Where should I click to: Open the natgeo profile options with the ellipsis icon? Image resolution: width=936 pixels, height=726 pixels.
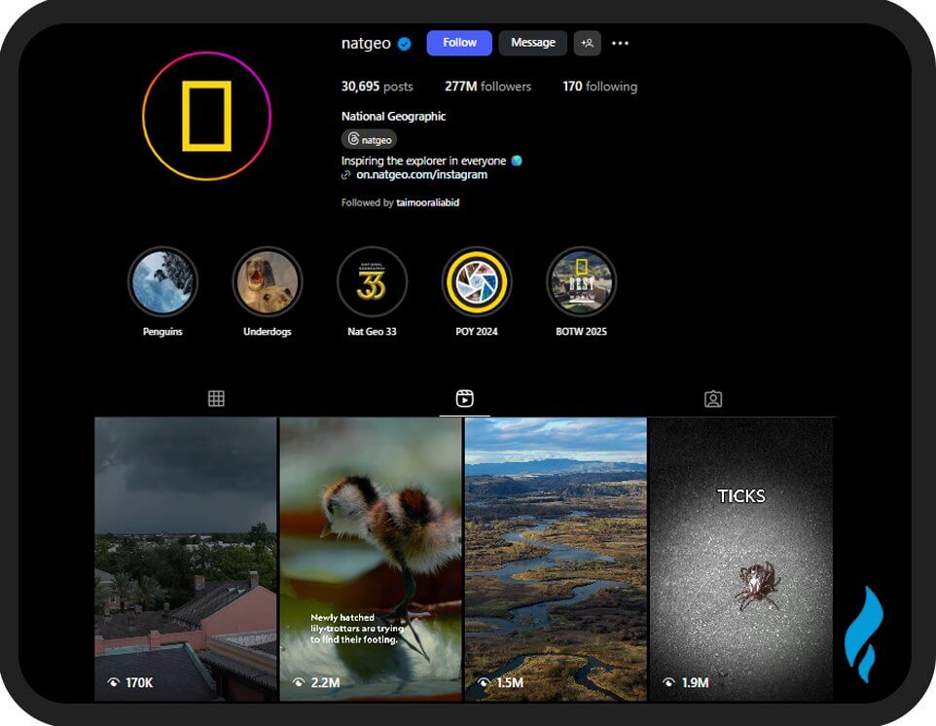[620, 43]
